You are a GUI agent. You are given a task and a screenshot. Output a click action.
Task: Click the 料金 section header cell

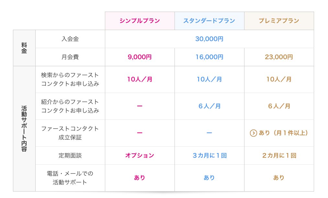pos(24,48)
